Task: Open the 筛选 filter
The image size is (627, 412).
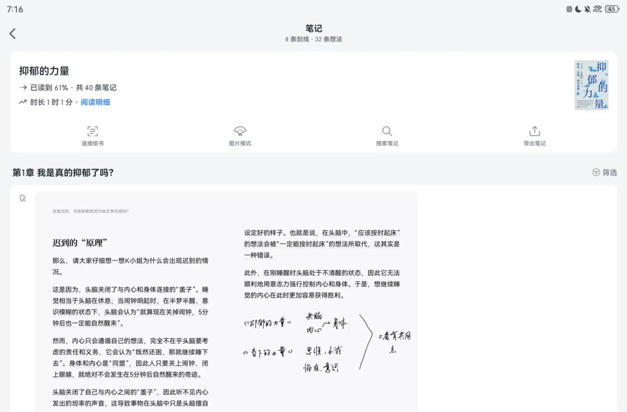Action: point(604,173)
